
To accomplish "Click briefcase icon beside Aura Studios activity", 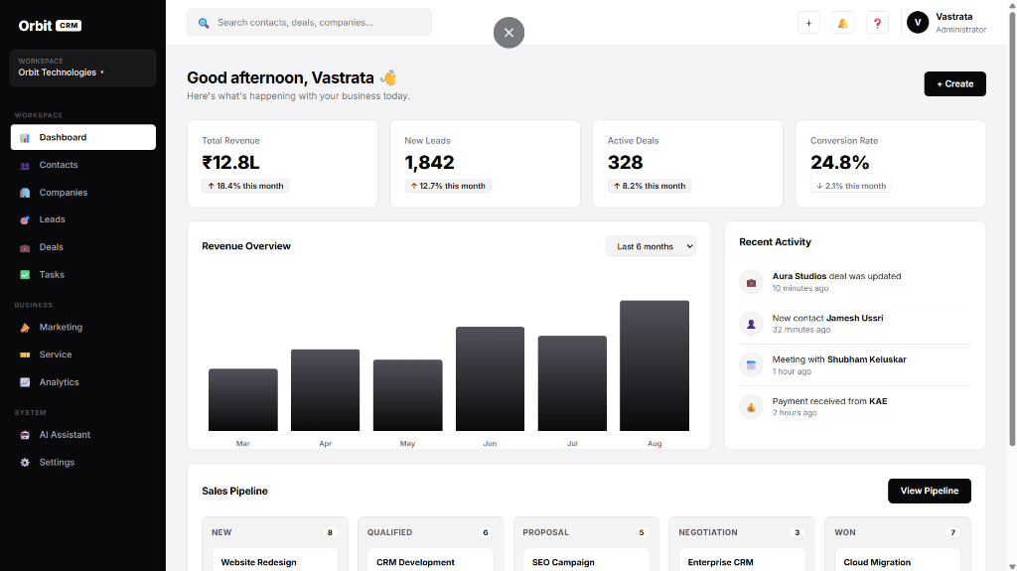I will click(x=751, y=282).
